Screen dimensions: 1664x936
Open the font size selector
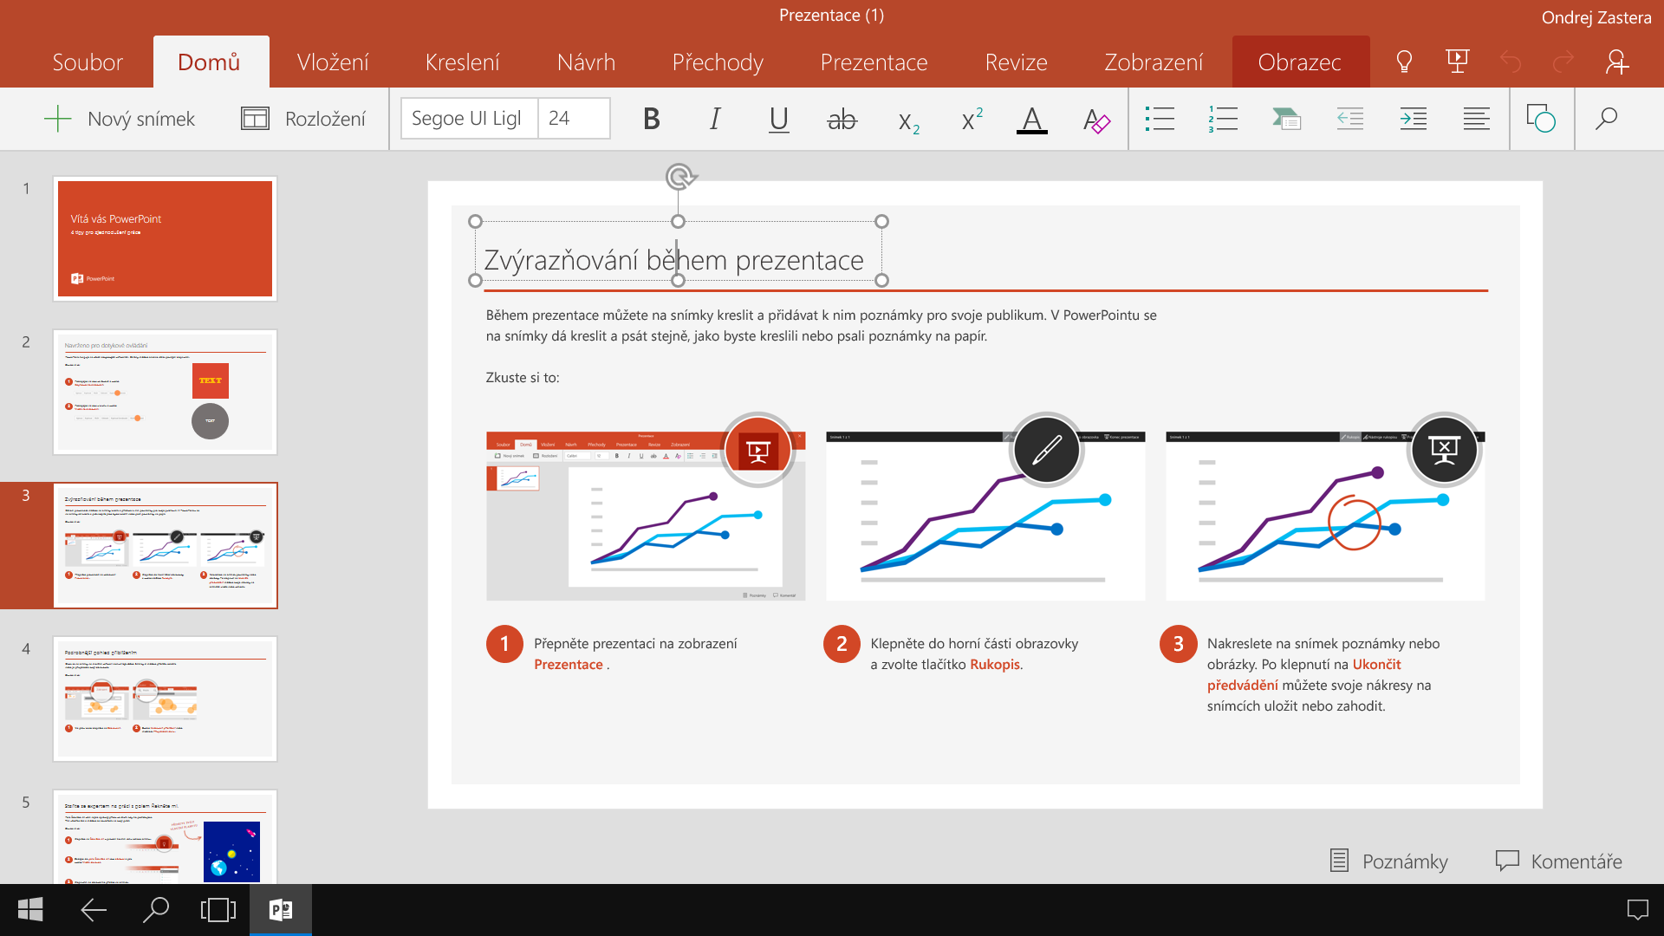(x=573, y=119)
